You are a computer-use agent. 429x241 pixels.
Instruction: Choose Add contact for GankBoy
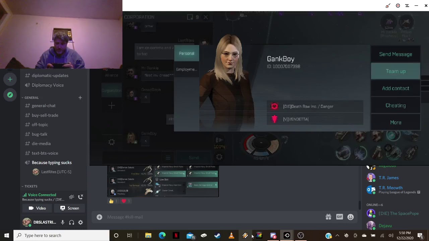395,88
